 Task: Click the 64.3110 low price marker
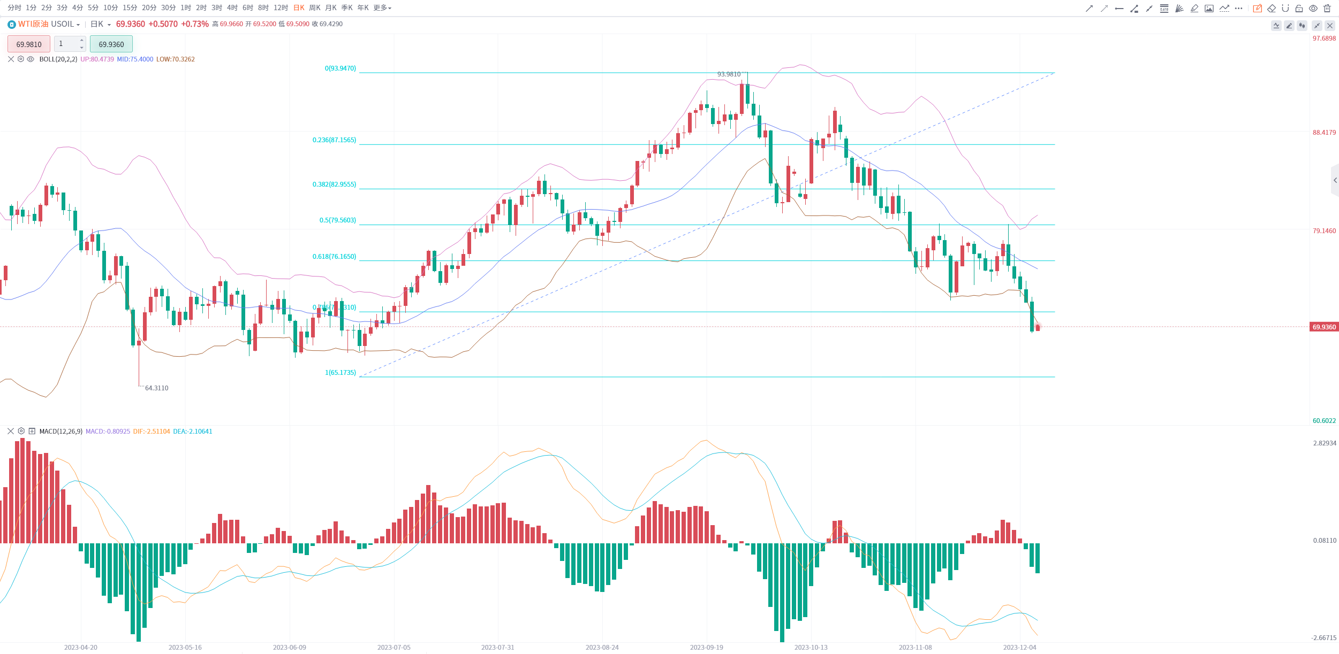[x=156, y=388]
